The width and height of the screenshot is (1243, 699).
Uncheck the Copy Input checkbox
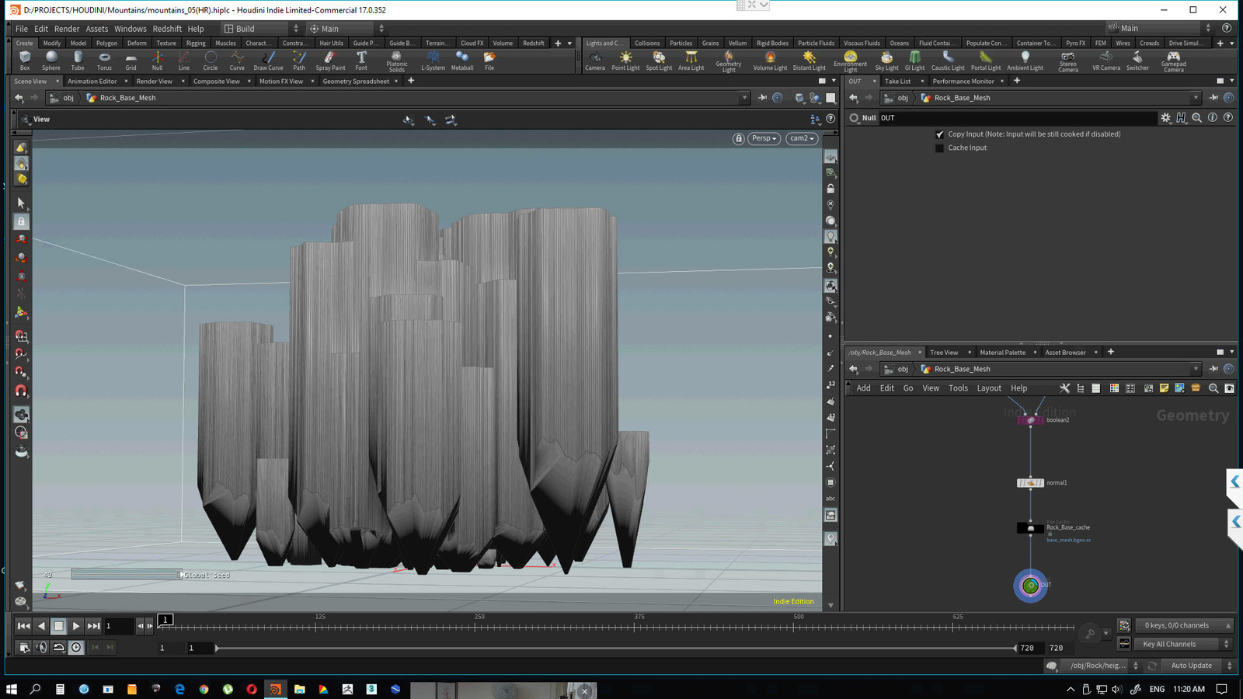pyautogui.click(x=940, y=134)
